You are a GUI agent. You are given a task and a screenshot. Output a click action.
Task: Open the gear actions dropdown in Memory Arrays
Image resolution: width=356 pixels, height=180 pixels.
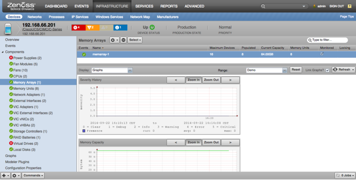point(114,40)
